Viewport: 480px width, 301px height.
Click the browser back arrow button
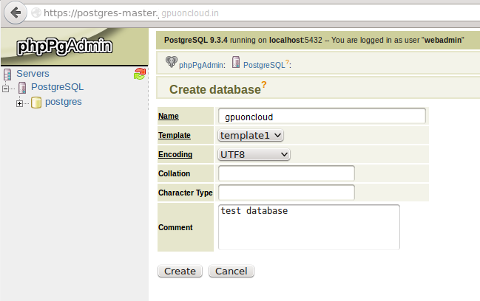[x=16, y=12]
